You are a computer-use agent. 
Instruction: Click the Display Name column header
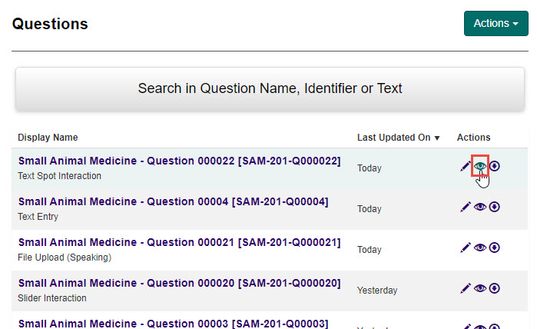point(48,138)
